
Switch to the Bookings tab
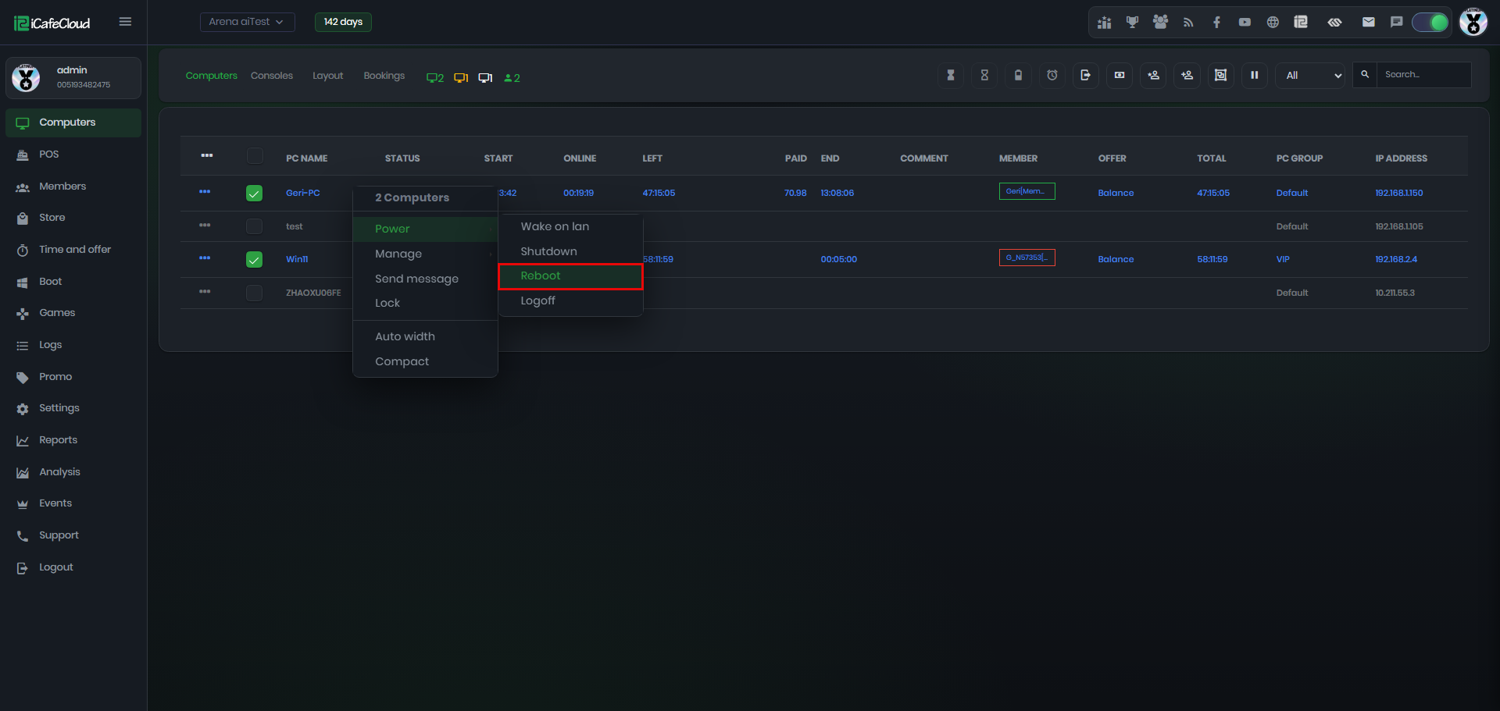tap(384, 76)
